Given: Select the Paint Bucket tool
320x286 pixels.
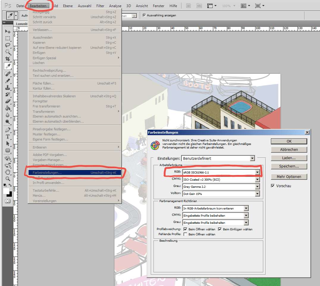Looking at the screenshot, I should 8,108.
